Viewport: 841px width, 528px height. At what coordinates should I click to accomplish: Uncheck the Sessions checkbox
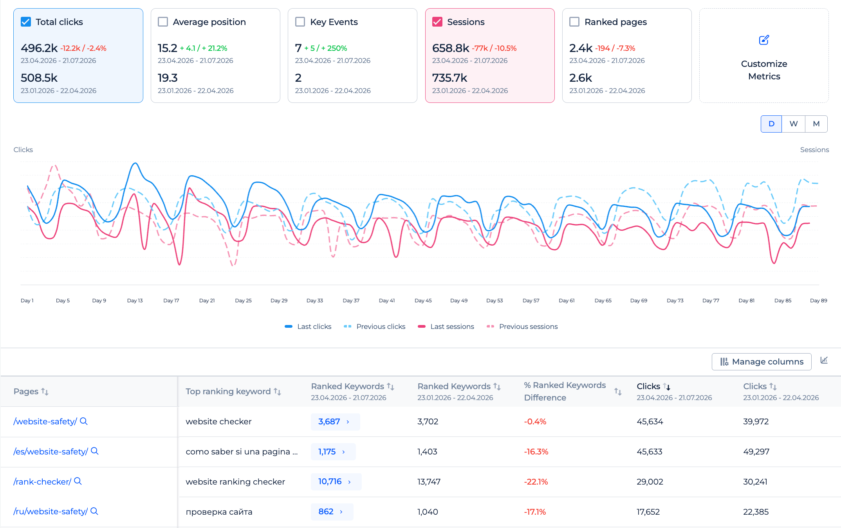(437, 22)
